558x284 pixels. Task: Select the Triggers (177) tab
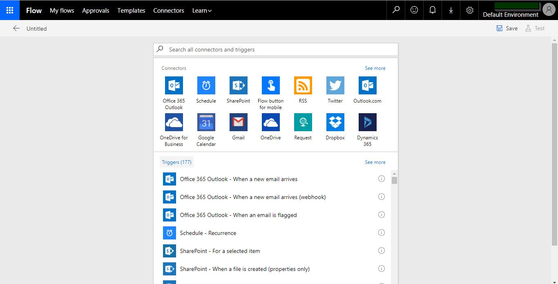pos(176,162)
